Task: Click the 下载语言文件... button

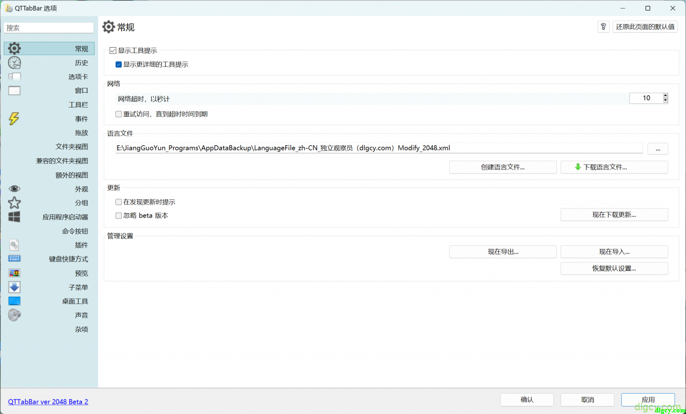Action: [614, 167]
